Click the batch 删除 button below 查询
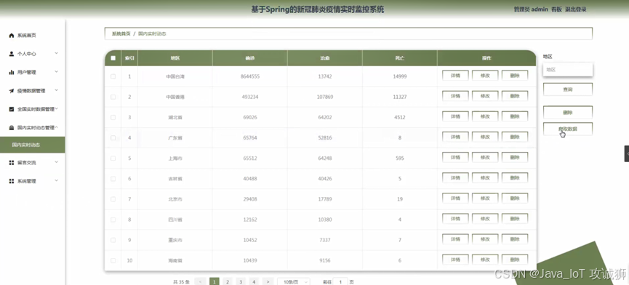The width and height of the screenshot is (629, 285). tap(568, 113)
